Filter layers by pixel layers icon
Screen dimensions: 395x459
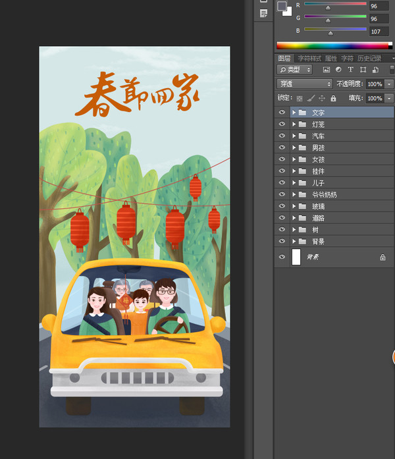click(327, 69)
